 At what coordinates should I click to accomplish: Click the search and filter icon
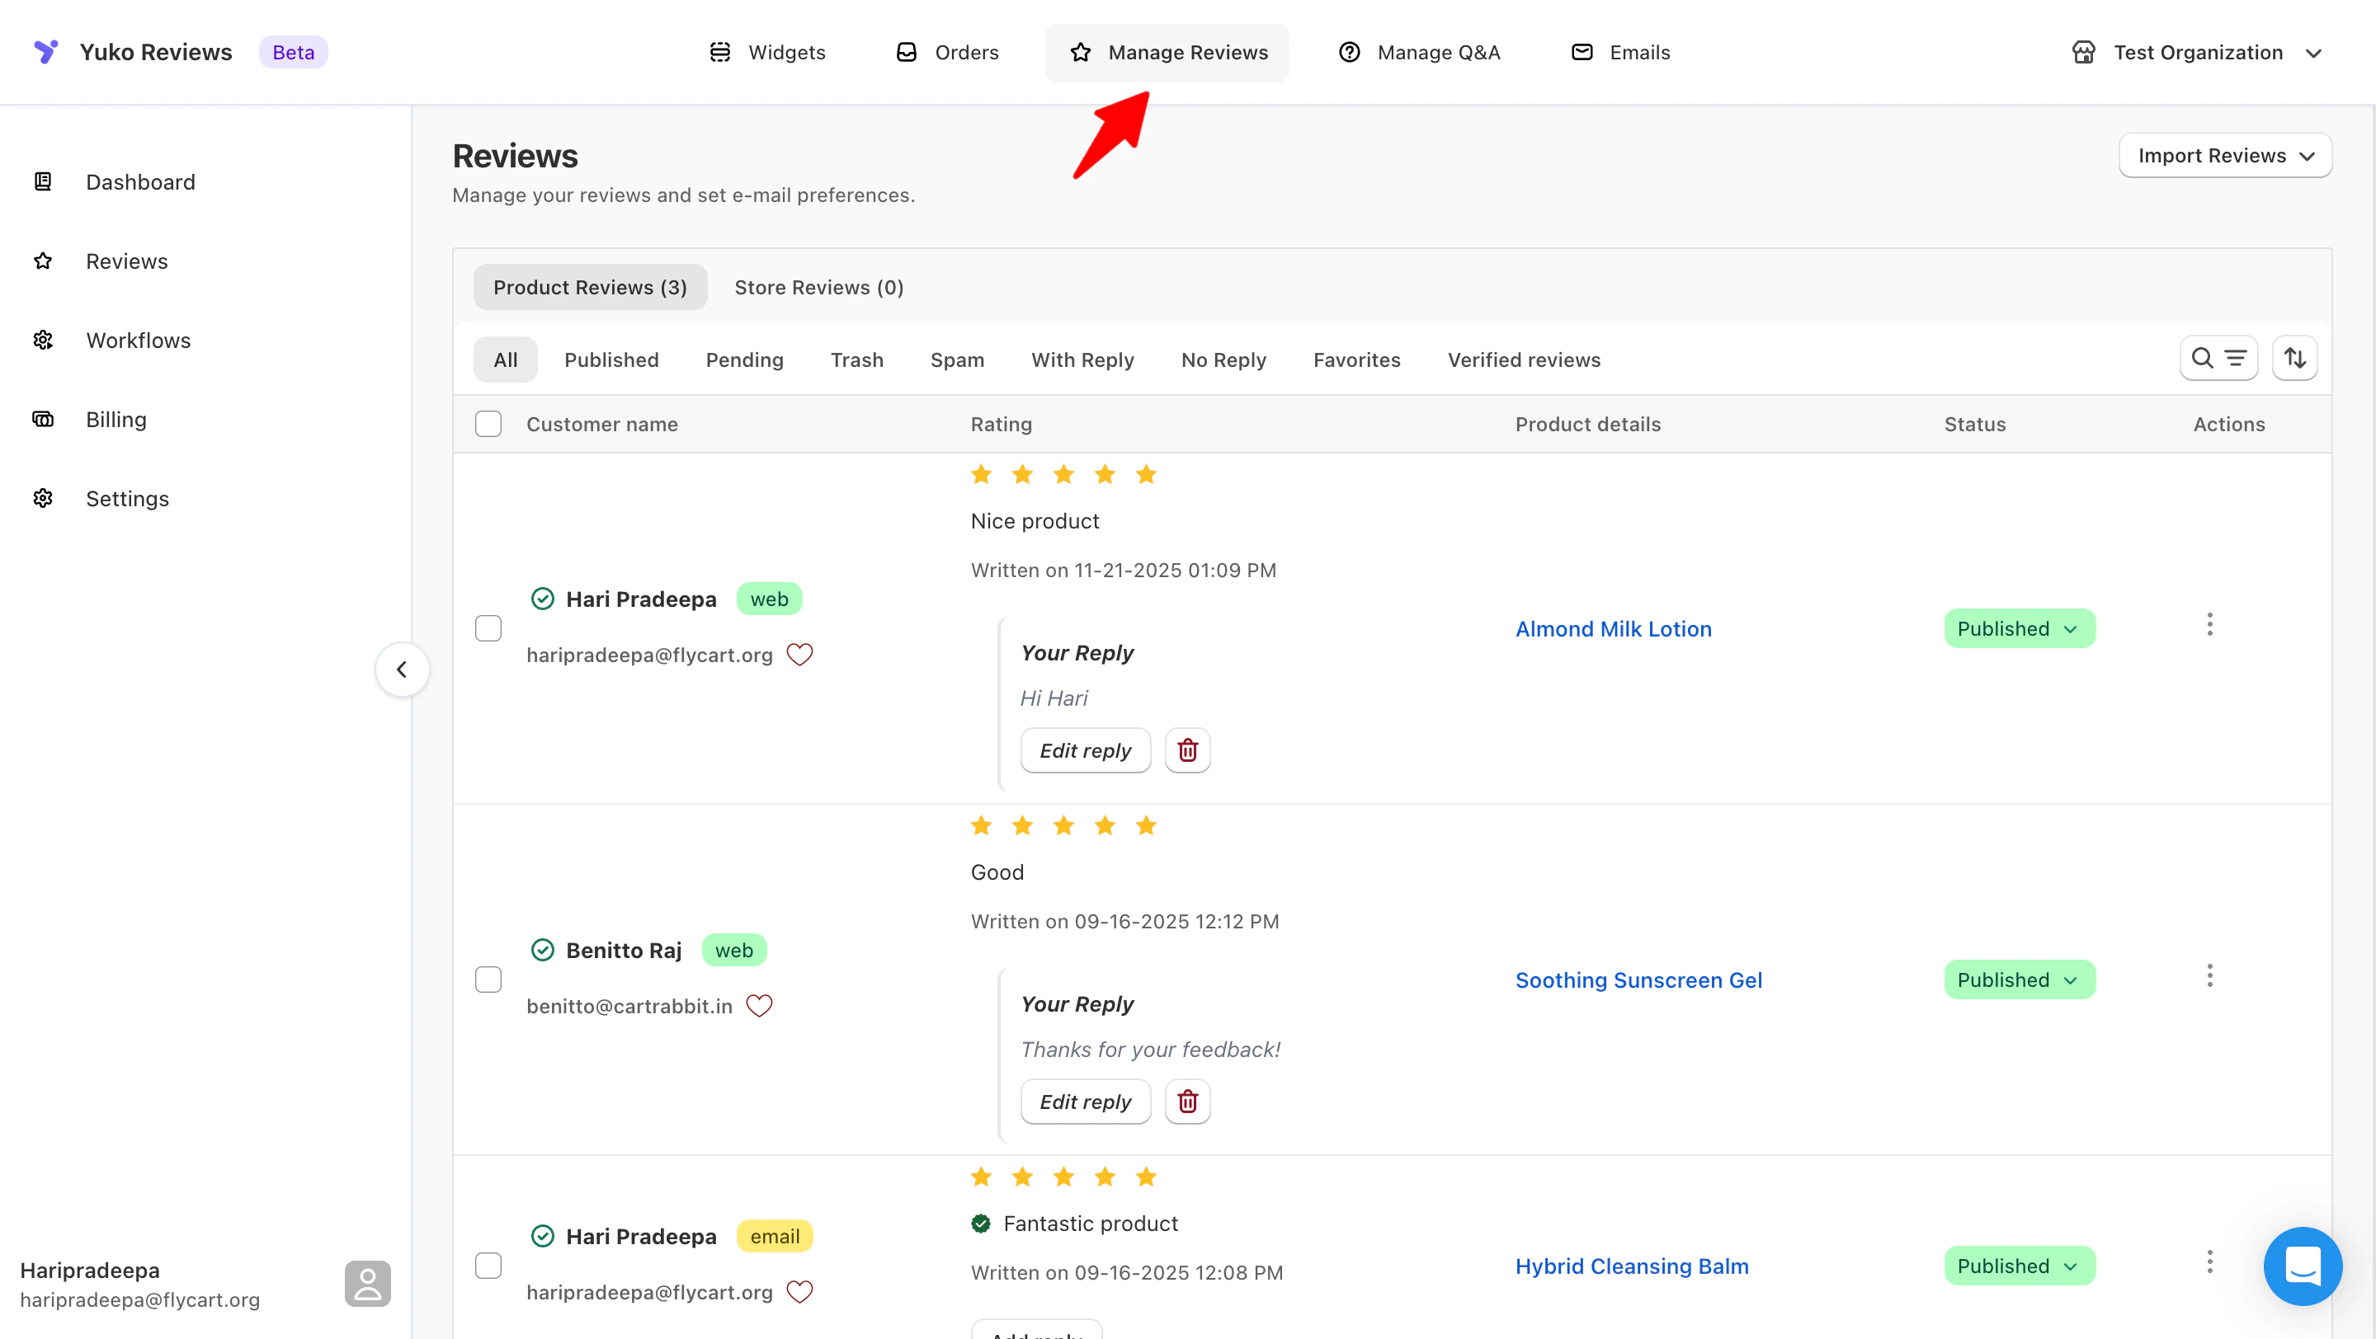click(x=2218, y=359)
